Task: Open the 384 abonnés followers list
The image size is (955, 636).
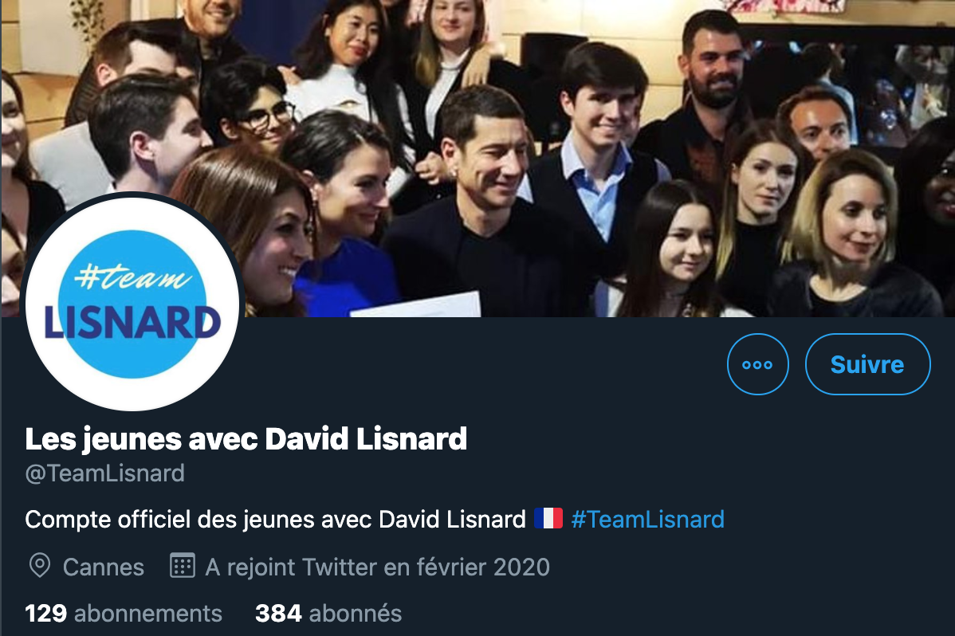Action: coord(328,613)
